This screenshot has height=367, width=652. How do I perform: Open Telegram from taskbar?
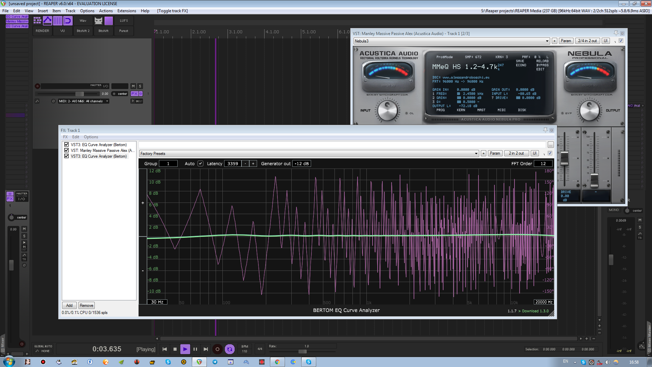[215, 362]
